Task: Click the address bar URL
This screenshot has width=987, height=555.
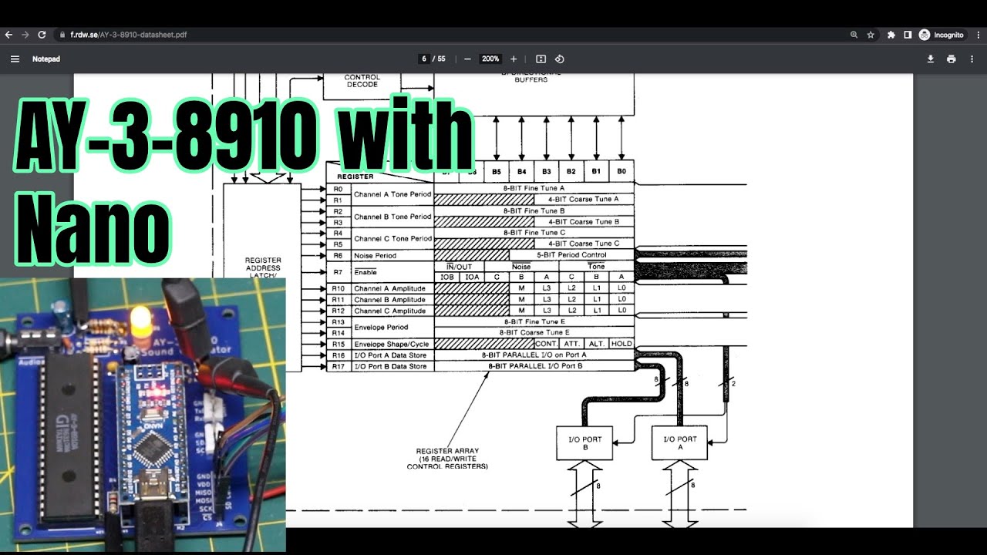Action: [x=128, y=35]
